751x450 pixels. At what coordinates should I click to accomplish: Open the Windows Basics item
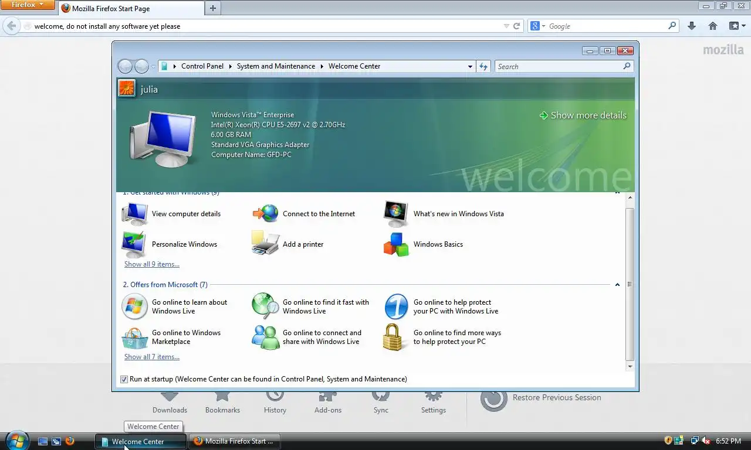(423, 244)
